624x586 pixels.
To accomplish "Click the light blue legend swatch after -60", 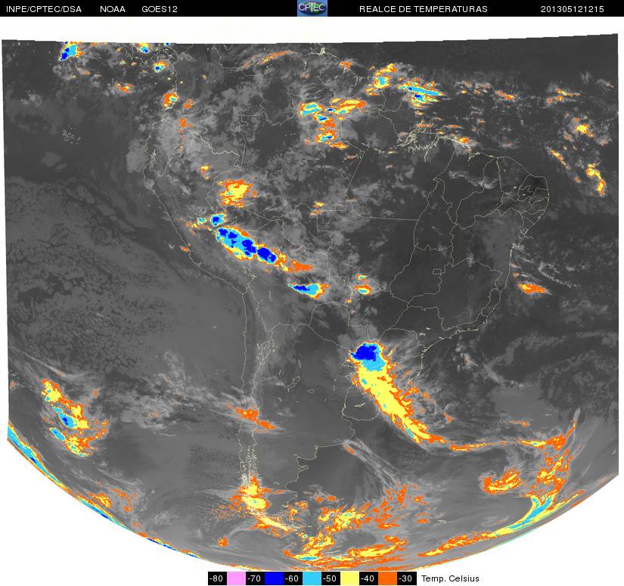I will click(312, 578).
